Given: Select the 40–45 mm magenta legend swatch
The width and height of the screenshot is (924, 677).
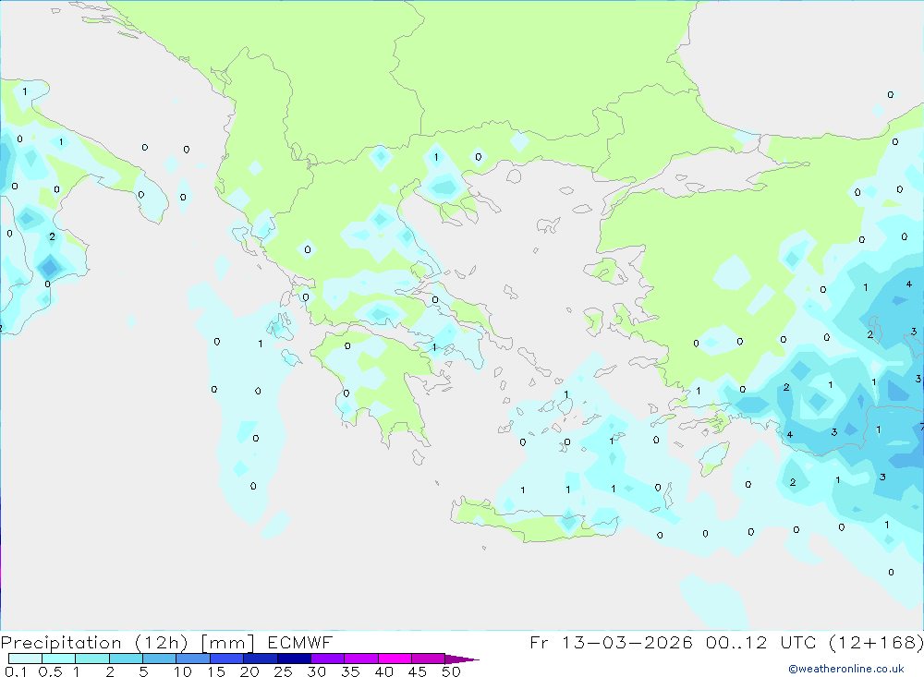Looking at the screenshot, I should click(x=395, y=659).
